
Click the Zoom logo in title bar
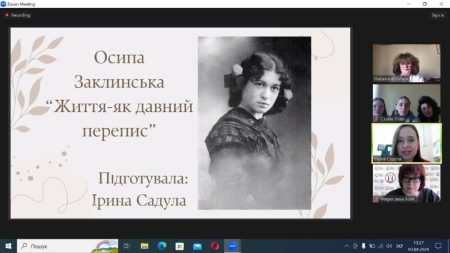click(x=4, y=4)
